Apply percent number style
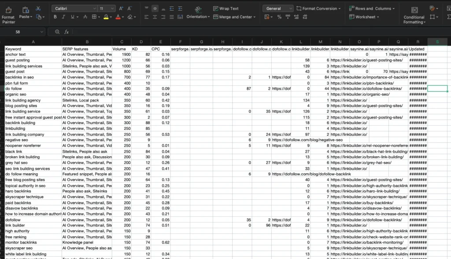The image size is (451, 259). 279,17
